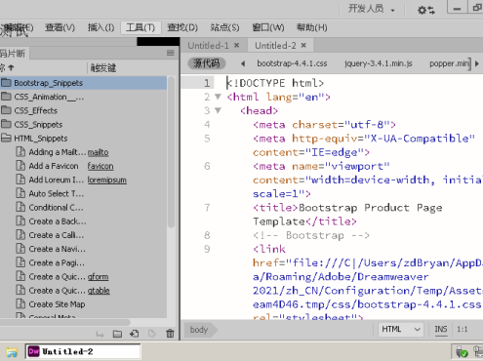Select the Create a Call... snippet

[57, 235]
